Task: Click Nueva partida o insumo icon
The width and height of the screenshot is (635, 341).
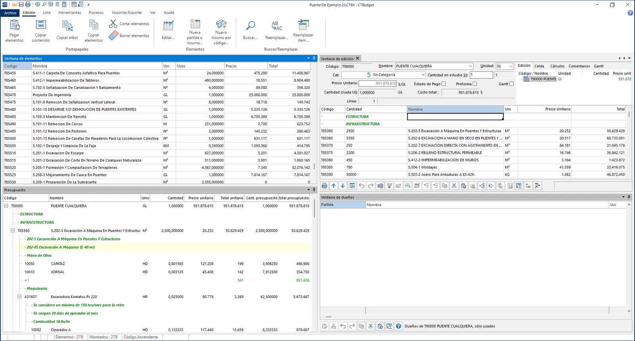Action: [195, 32]
